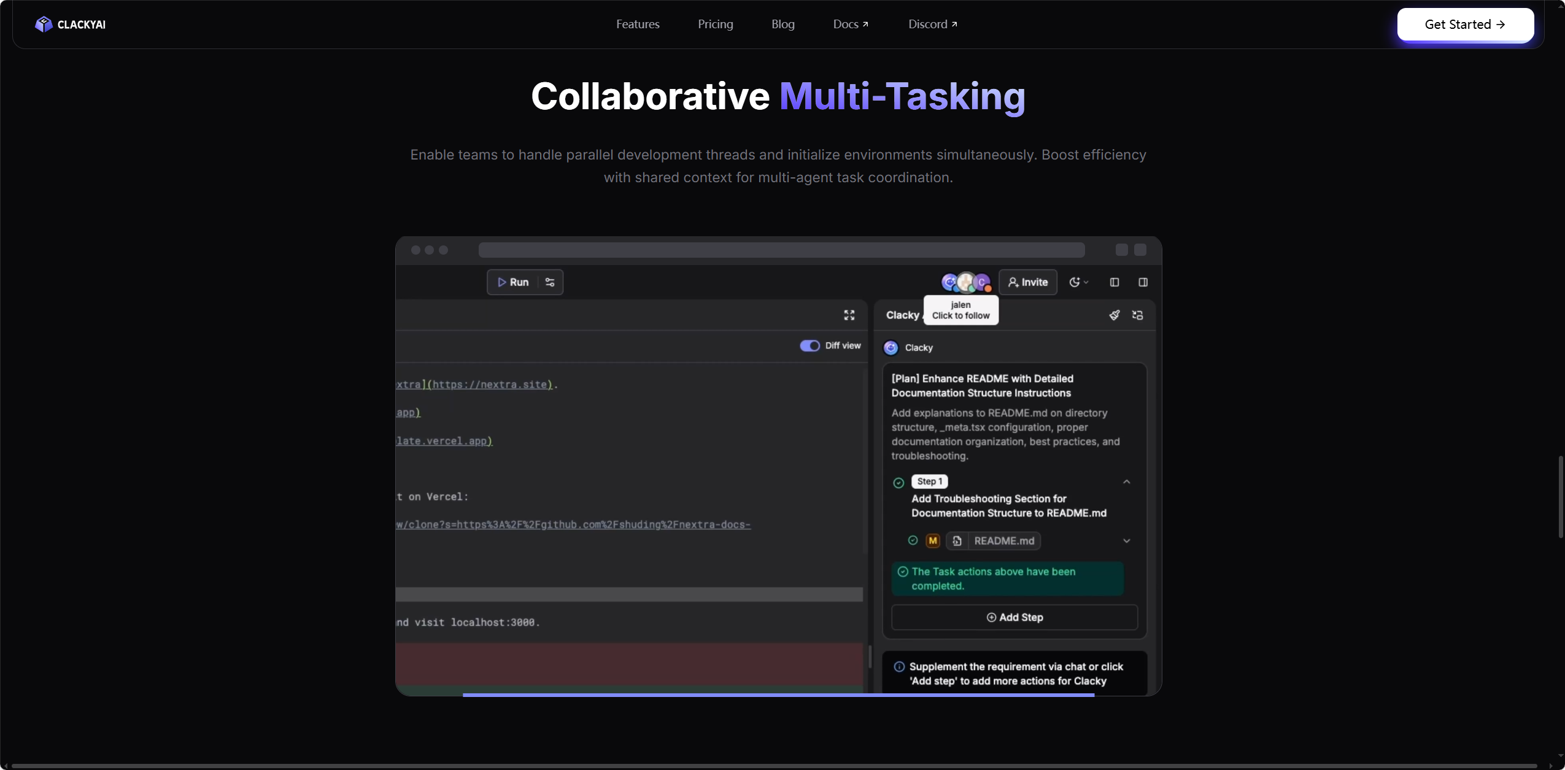Click the Add Step button
1565x770 pixels.
point(1014,617)
